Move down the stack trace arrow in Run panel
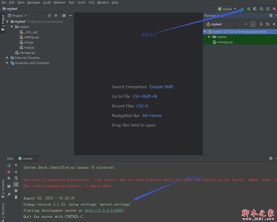This screenshot has height=222, width=277. pyautogui.click(x=16, y=171)
